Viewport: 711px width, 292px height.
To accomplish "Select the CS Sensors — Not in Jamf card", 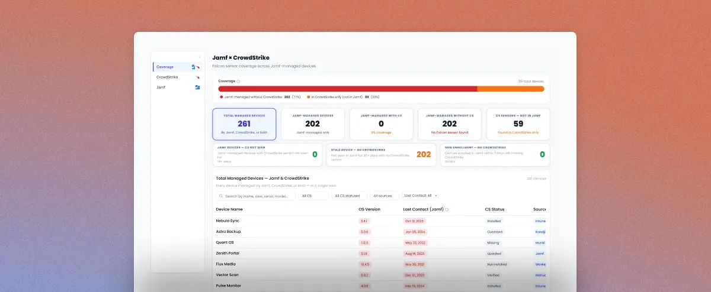I will (x=518, y=124).
